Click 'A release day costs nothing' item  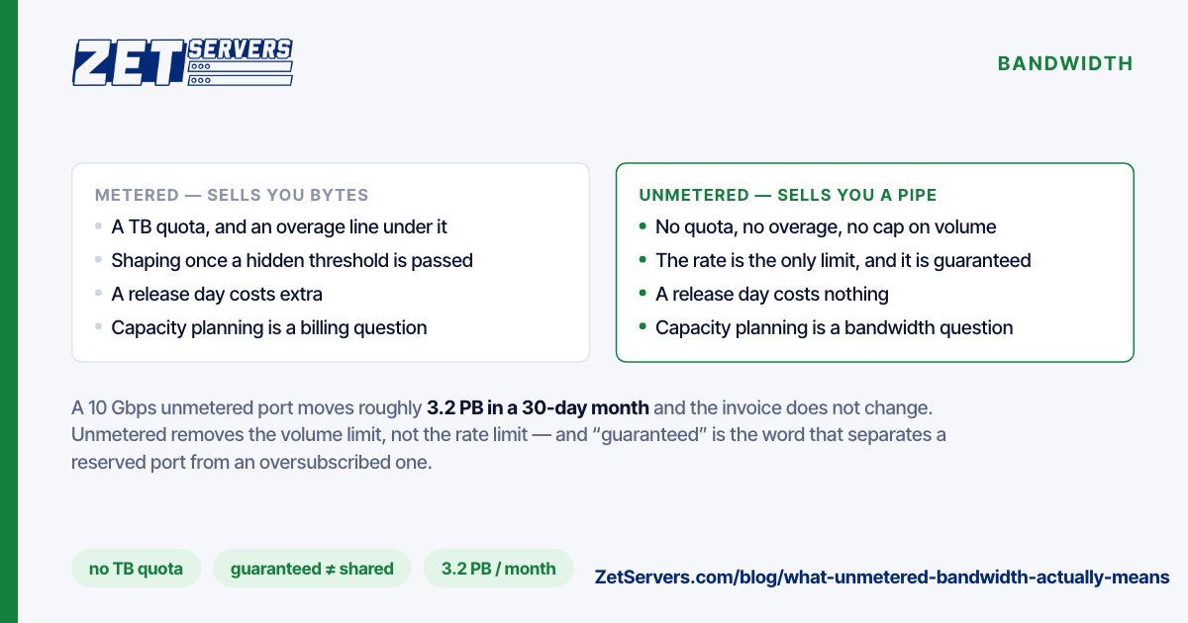pos(772,295)
